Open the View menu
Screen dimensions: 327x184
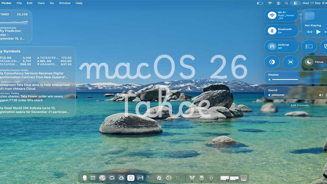tap(41, 3)
